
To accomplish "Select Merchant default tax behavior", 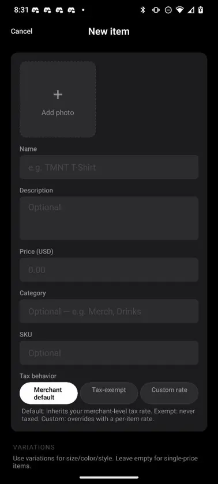I will click(48, 393).
